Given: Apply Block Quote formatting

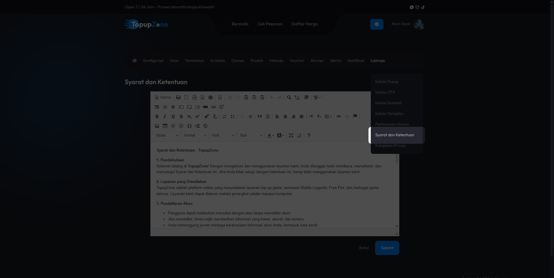Looking at the screenshot, I should coord(260,116).
